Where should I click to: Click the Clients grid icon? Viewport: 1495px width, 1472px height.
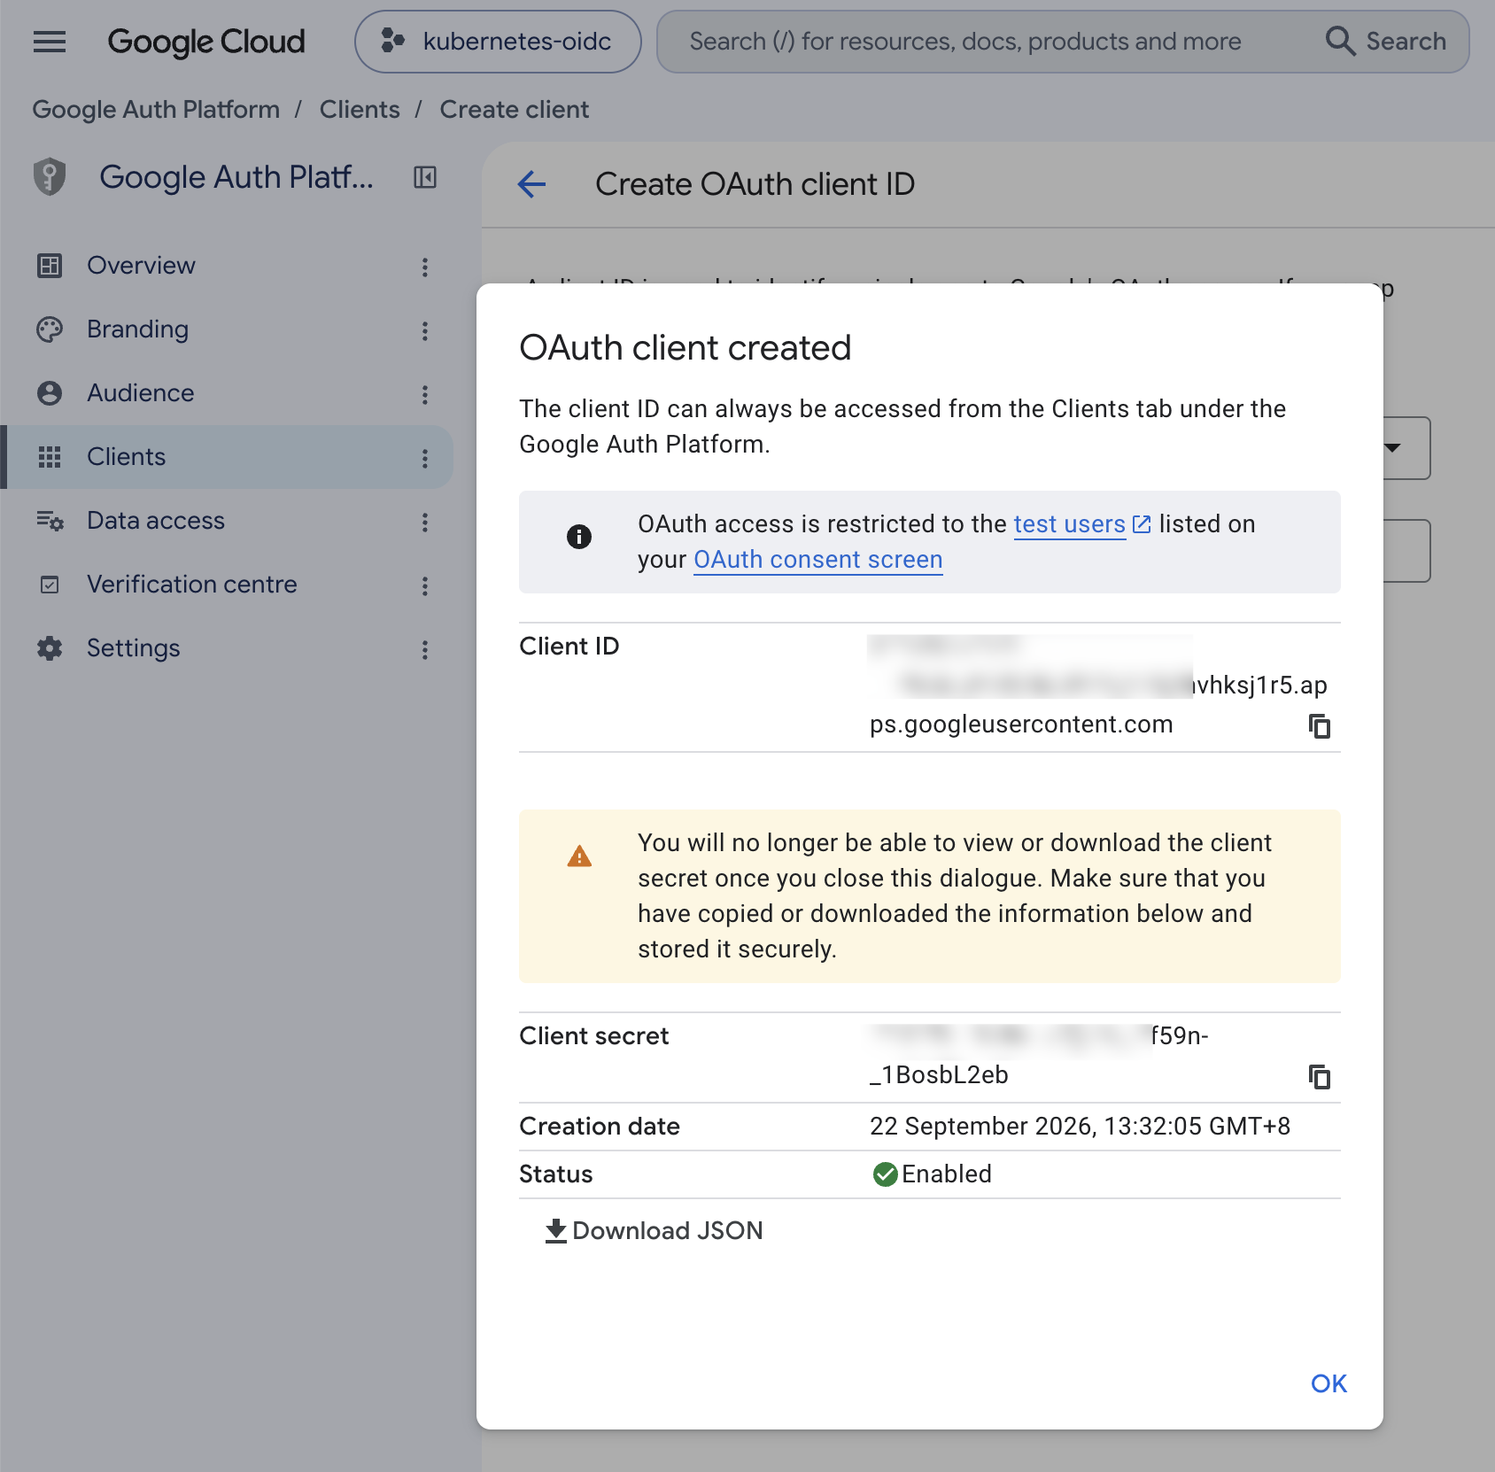(50, 457)
